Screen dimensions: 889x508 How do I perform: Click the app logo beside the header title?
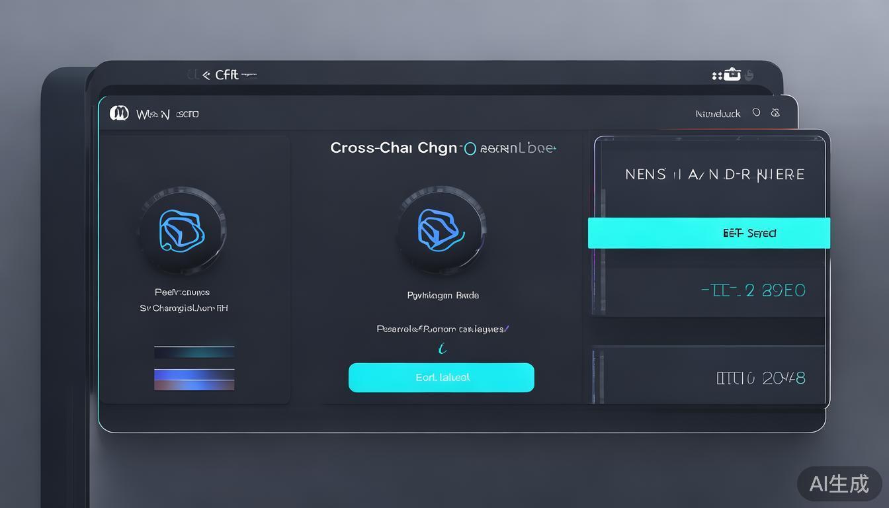point(119,114)
